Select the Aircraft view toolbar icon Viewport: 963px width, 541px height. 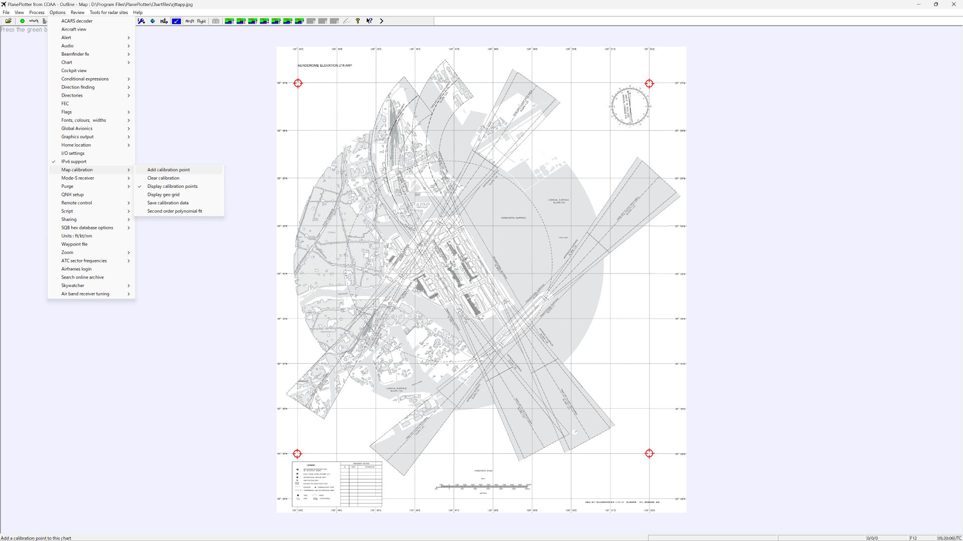pos(190,21)
